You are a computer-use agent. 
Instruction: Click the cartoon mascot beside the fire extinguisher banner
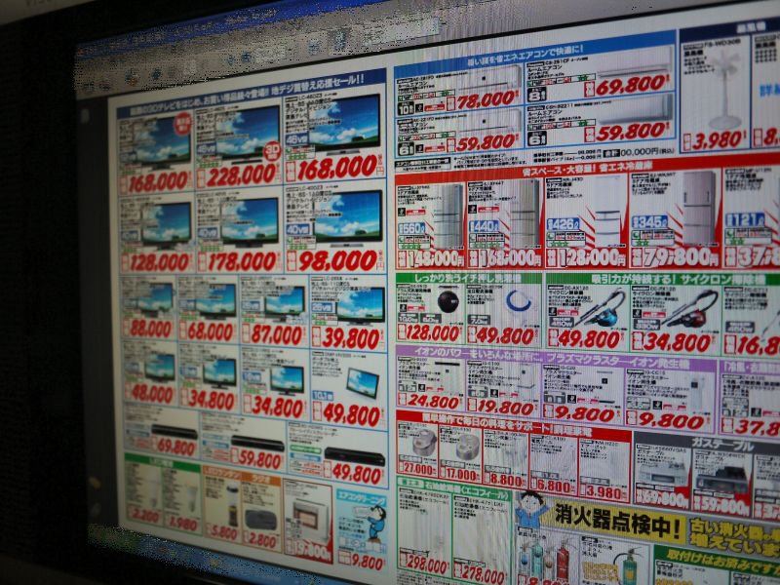pos(530,511)
